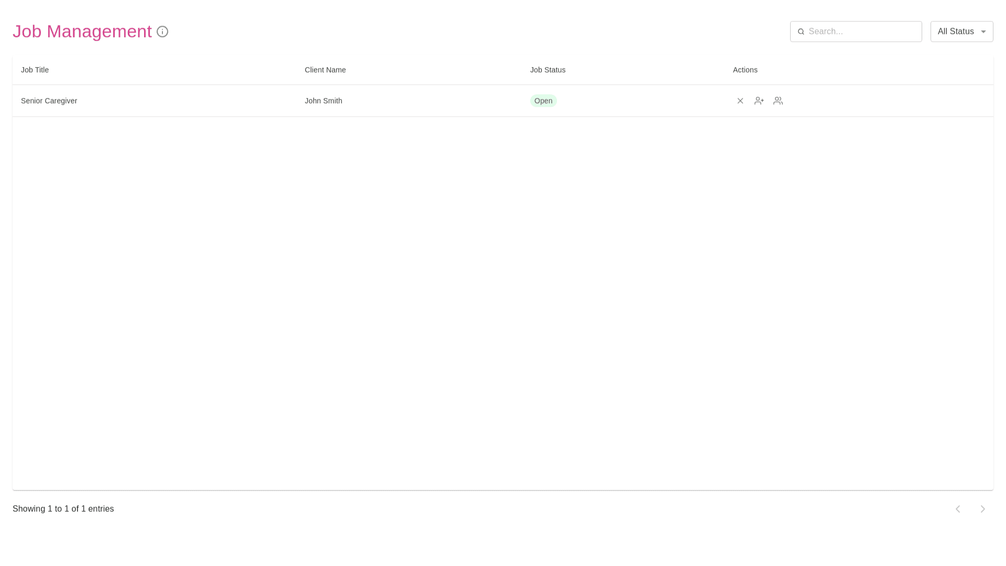Click the users group icon in Actions
1006x566 pixels.
point(778,101)
